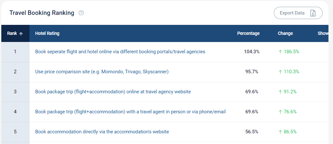The image size is (333, 144).
Task: Sort by Hotel Rating column header
Action: click(x=47, y=33)
